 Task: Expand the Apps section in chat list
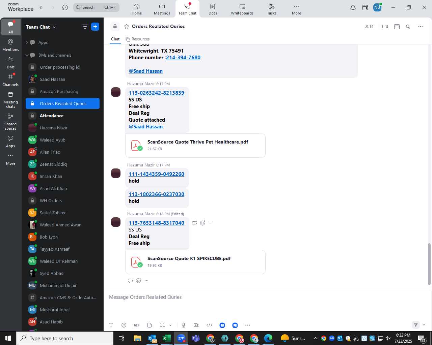click(27, 42)
